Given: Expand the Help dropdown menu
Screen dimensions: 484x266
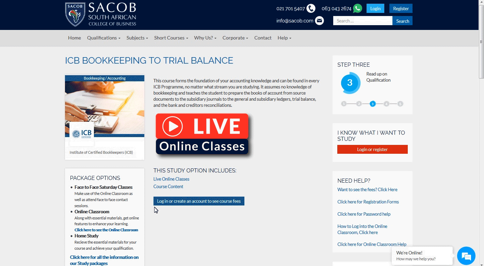Looking at the screenshot, I should 285,38.
